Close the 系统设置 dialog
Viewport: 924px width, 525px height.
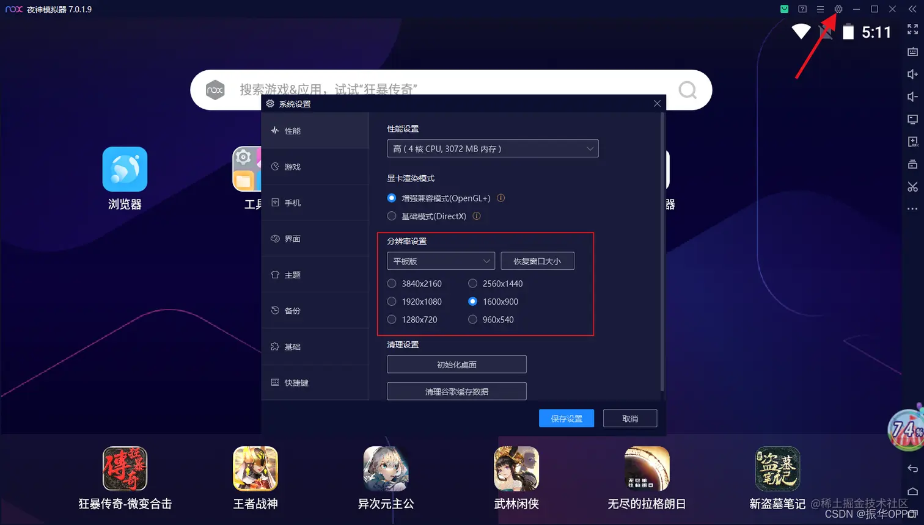(657, 103)
